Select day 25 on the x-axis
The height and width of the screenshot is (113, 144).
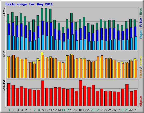(110, 110)
